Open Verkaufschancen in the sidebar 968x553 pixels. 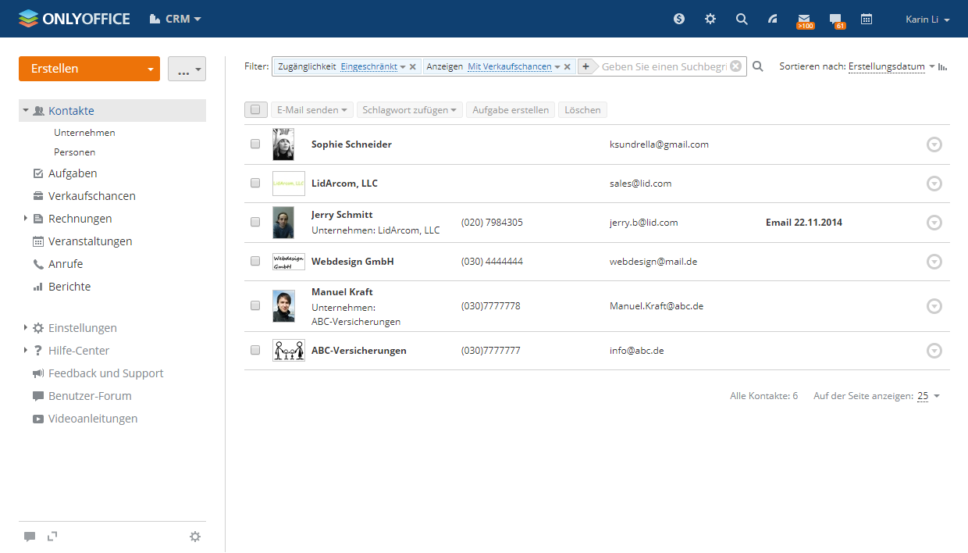(x=92, y=196)
